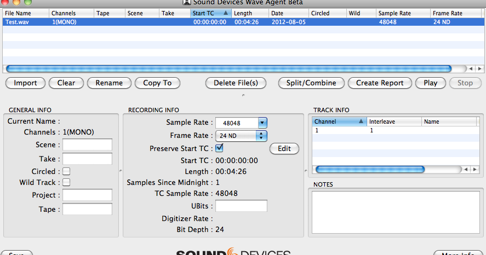Image resolution: width=486 pixels, height=255 pixels.
Task: Click file list scroll left arrow
Action: (471, 69)
